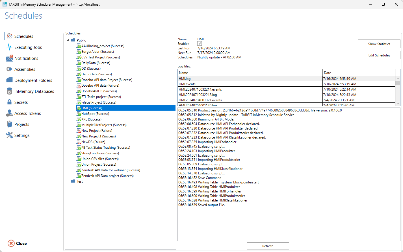Click HMI (Success) schedule icon
Viewport: 403px width, 252px height.
(79, 108)
